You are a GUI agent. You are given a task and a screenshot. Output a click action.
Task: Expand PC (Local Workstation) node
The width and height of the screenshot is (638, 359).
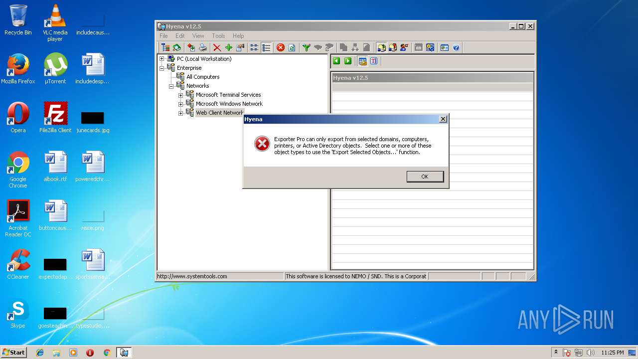point(161,59)
